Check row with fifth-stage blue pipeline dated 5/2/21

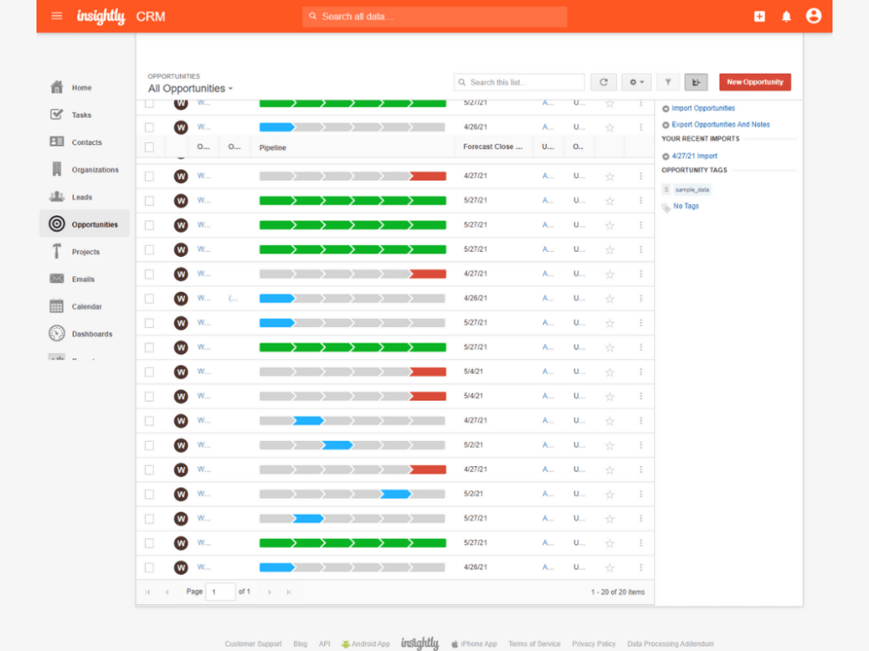(149, 495)
